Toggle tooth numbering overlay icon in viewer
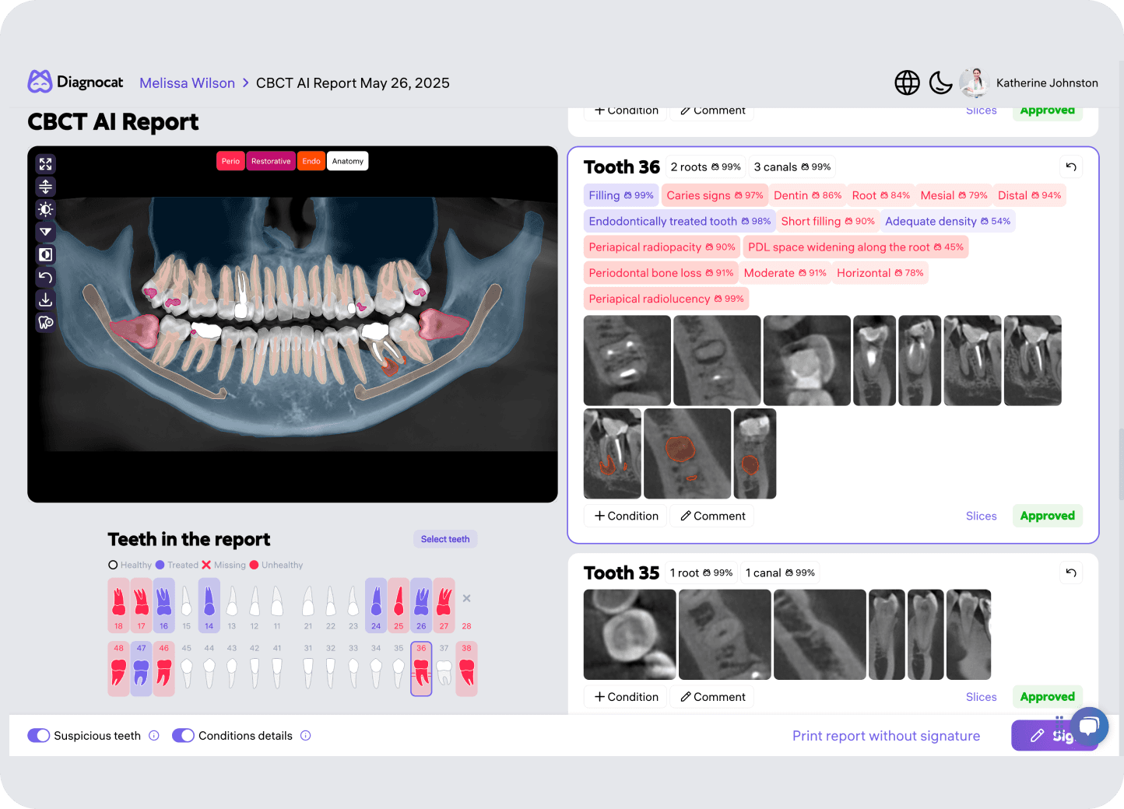The width and height of the screenshot is (1124, 809). coord(46,322)
